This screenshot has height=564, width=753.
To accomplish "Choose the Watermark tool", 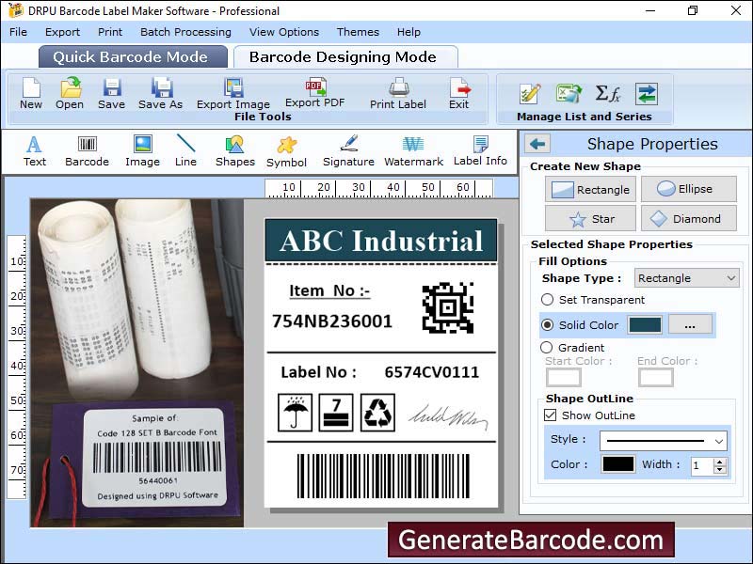I will pos(413,149).
